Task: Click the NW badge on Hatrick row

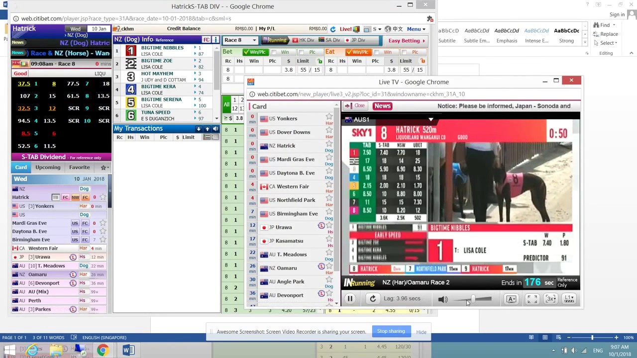Action: click(75, 197)
